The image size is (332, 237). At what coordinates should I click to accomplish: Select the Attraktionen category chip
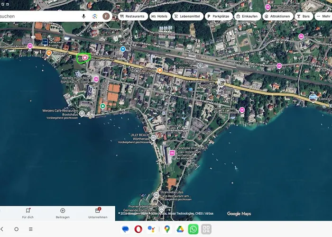point(277,16)
